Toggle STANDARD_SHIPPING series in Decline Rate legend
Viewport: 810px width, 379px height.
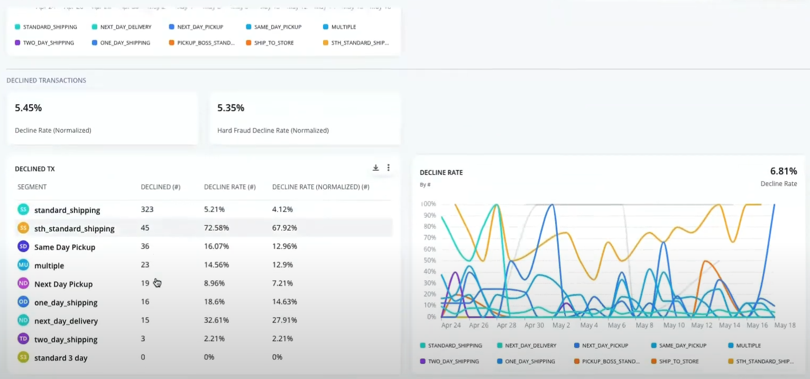(451, 346)
